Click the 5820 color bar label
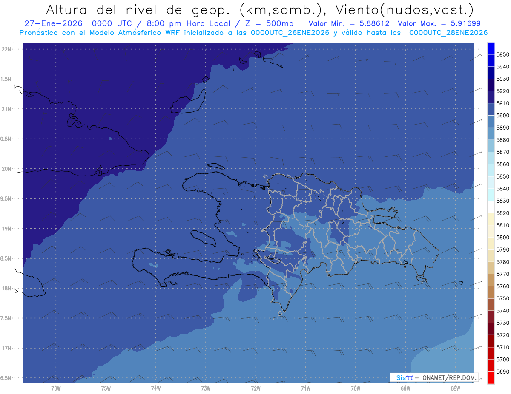 [x=502, y=213]
